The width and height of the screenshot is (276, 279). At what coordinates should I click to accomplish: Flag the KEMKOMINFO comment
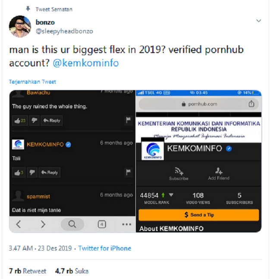(x=129, y=172)
